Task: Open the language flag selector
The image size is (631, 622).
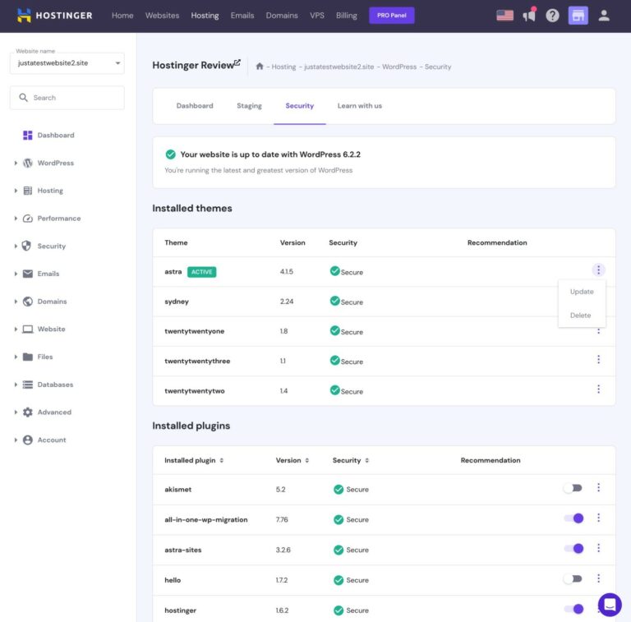Action: coord(504,16)
